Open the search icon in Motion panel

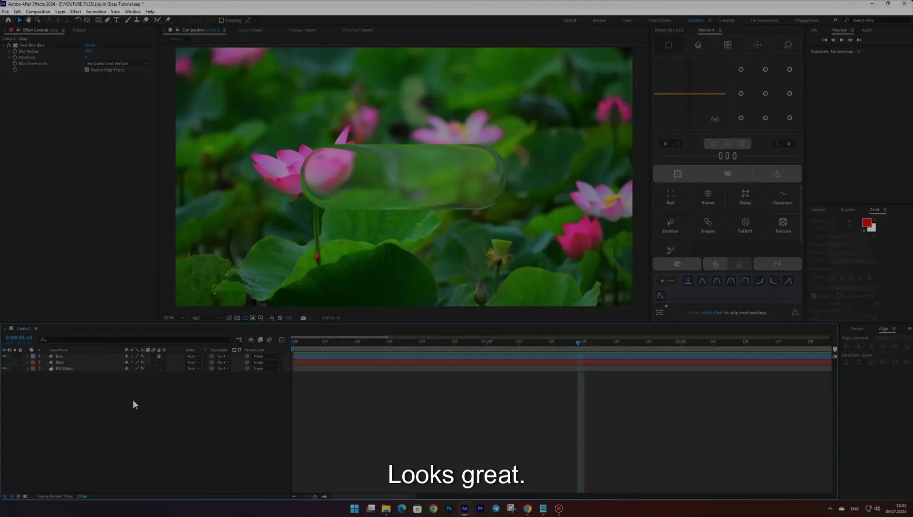coord(788,45)
